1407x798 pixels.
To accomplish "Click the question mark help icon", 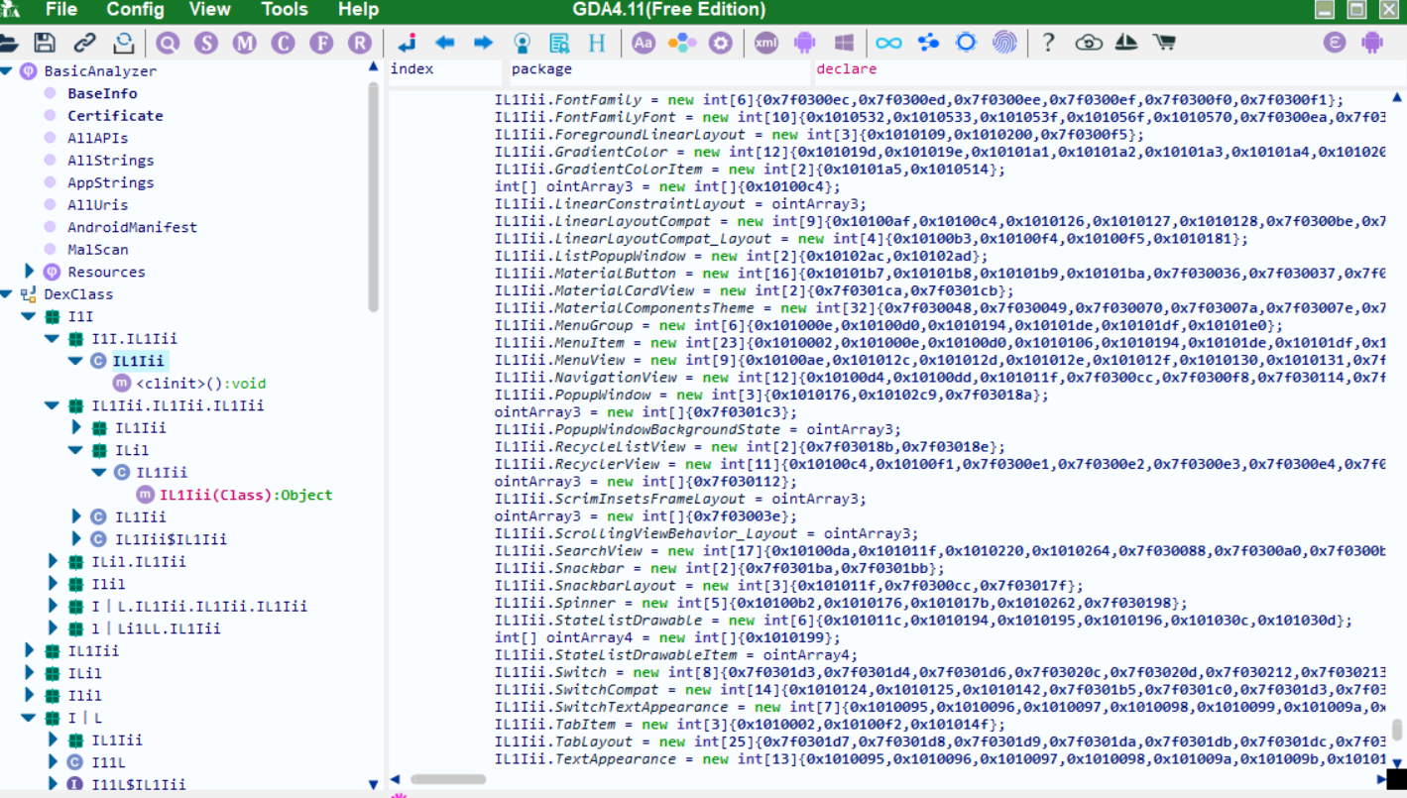I will tap(1048, 43).
